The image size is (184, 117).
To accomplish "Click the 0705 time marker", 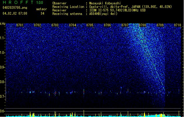I will [90, 25].
